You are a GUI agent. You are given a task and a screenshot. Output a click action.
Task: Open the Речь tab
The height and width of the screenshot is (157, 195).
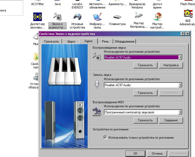point(105,42)
